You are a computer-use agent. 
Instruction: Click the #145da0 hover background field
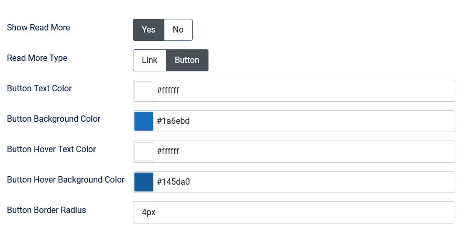(x=304, y=182)
